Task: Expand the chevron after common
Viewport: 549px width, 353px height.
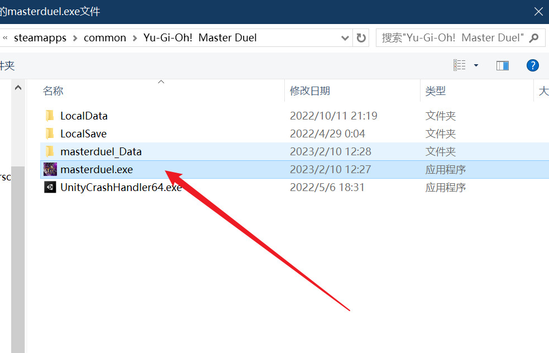Action: pyautogui.click(x=135, y=38)
